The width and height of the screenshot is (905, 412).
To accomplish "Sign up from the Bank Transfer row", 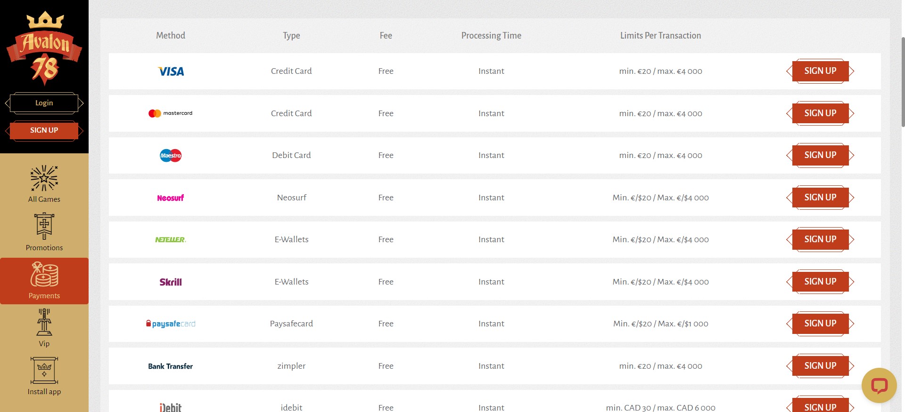I will pos(820,366).
